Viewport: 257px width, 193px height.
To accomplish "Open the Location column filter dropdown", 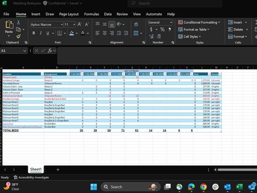I will (x=42, y=74).
